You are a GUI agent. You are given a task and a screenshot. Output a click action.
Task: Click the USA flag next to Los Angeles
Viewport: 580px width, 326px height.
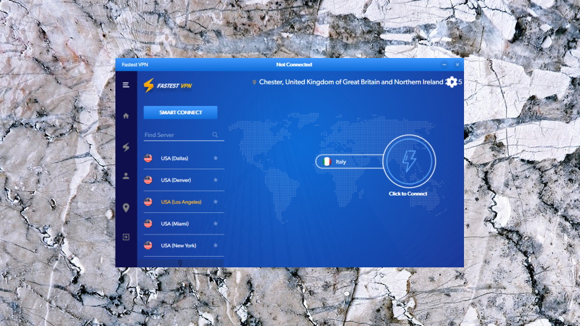pos(148,202)
